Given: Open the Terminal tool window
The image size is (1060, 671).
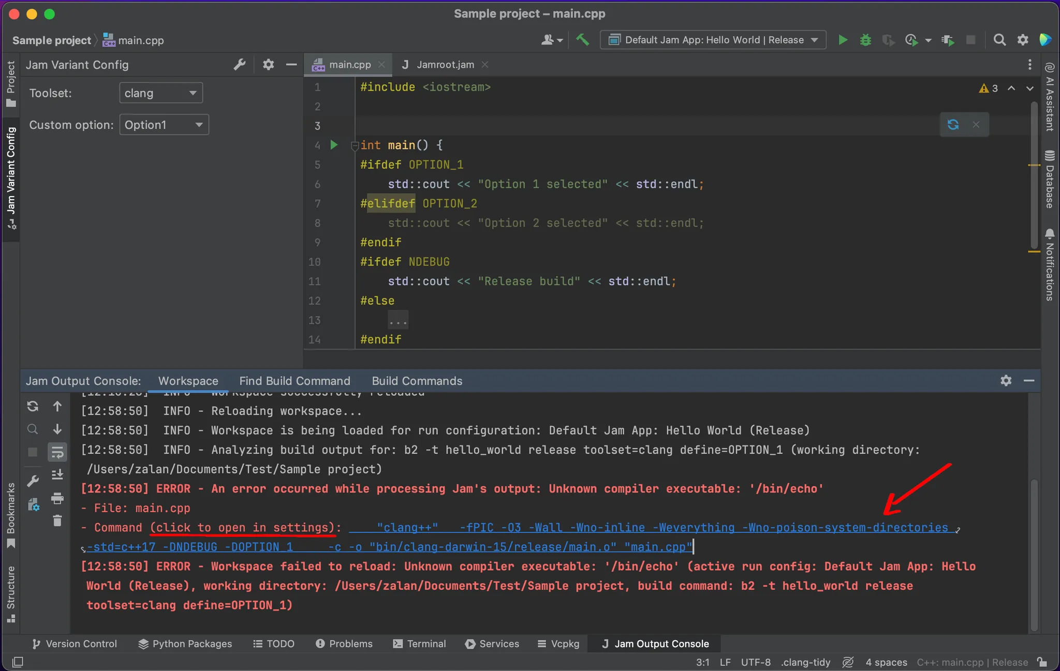Looking at the screenshot, I should click(x=419, y=644).
